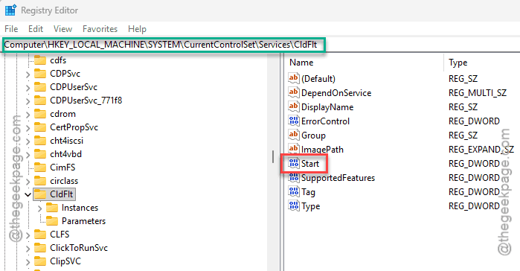Select the cdrom folder icon
The image size is (520, 271).
[40, 114]
